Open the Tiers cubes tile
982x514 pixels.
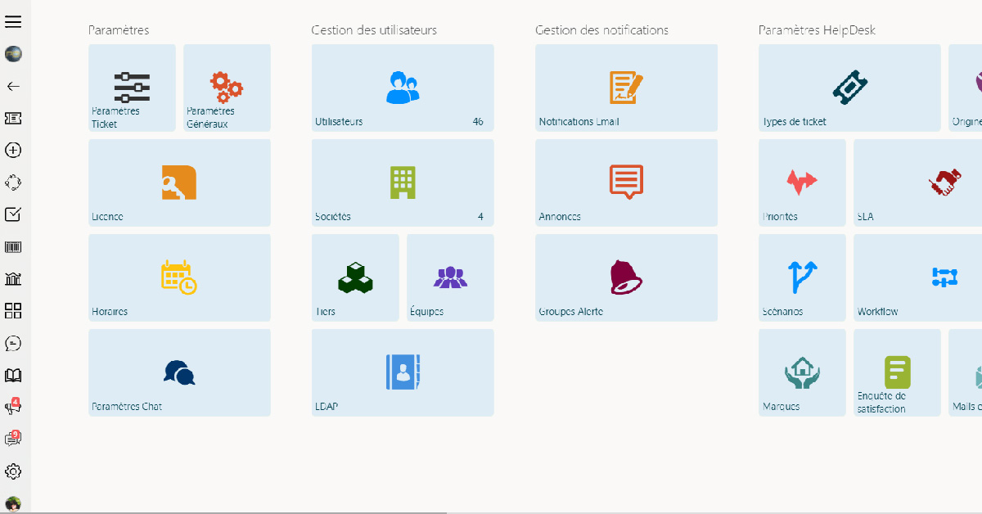(355, 277)
